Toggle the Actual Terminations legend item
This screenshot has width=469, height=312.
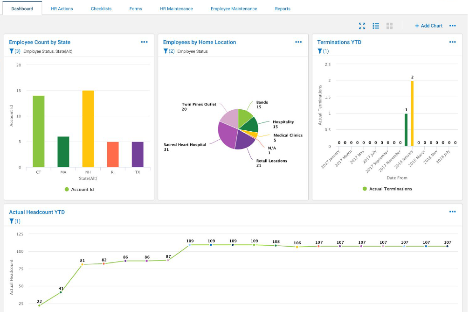coord(388,189)
